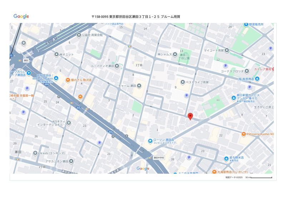Click the 生きがい工房 text label

coord(264,107)
